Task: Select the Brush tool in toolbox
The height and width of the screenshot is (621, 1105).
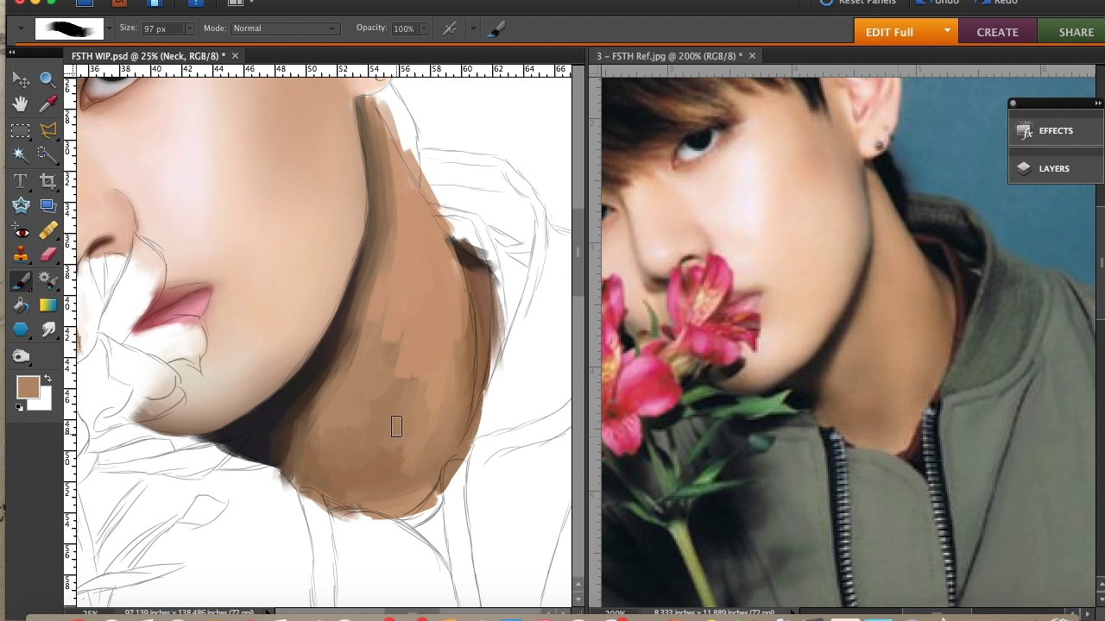Action: tap(21, 281)
